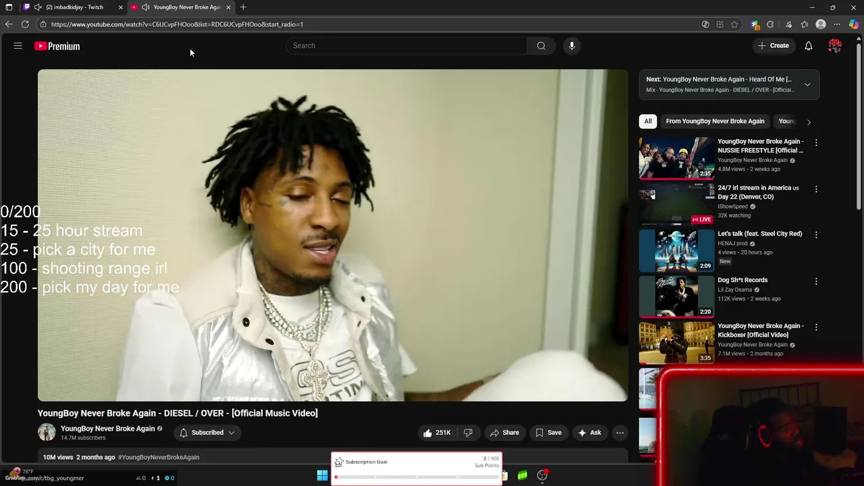Open the YouTube guide hamburger menu

tap(18, 46)
